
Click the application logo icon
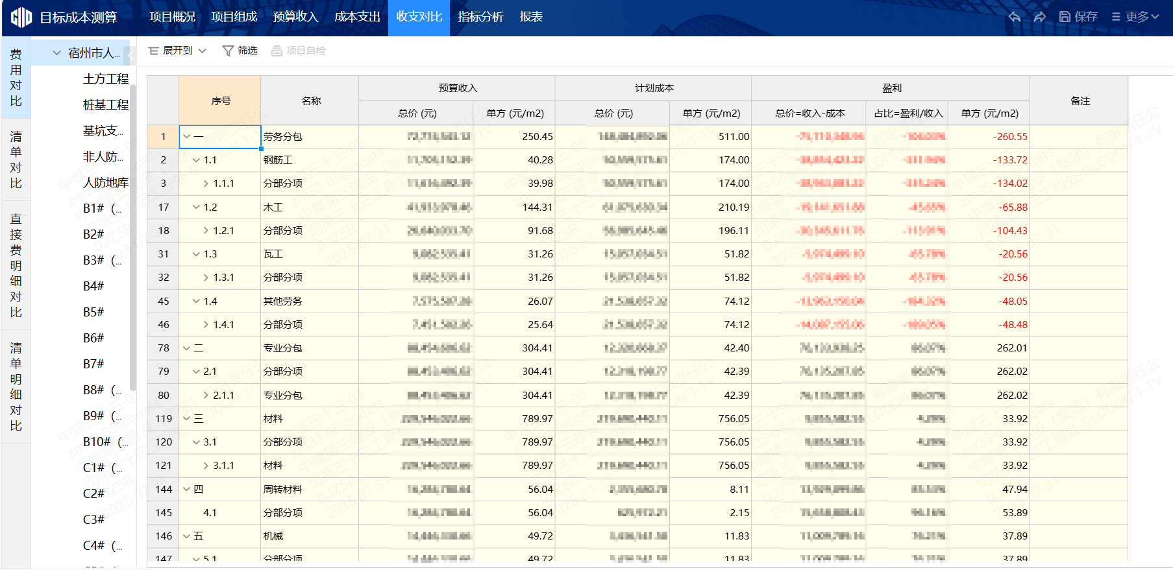[x=21, y=17]
